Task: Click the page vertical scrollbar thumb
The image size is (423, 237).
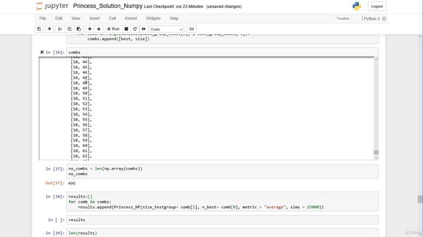Action: (x=420, y=199)
